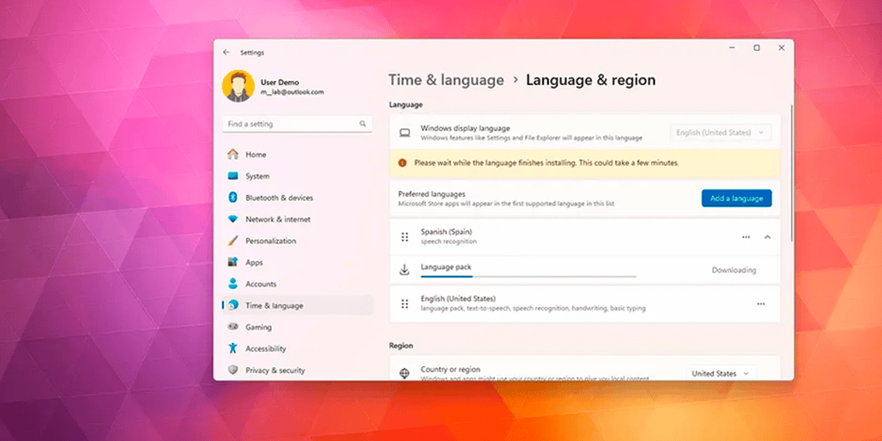
Task: Open more options for English (United States)
Action: [x=760, y=304]
